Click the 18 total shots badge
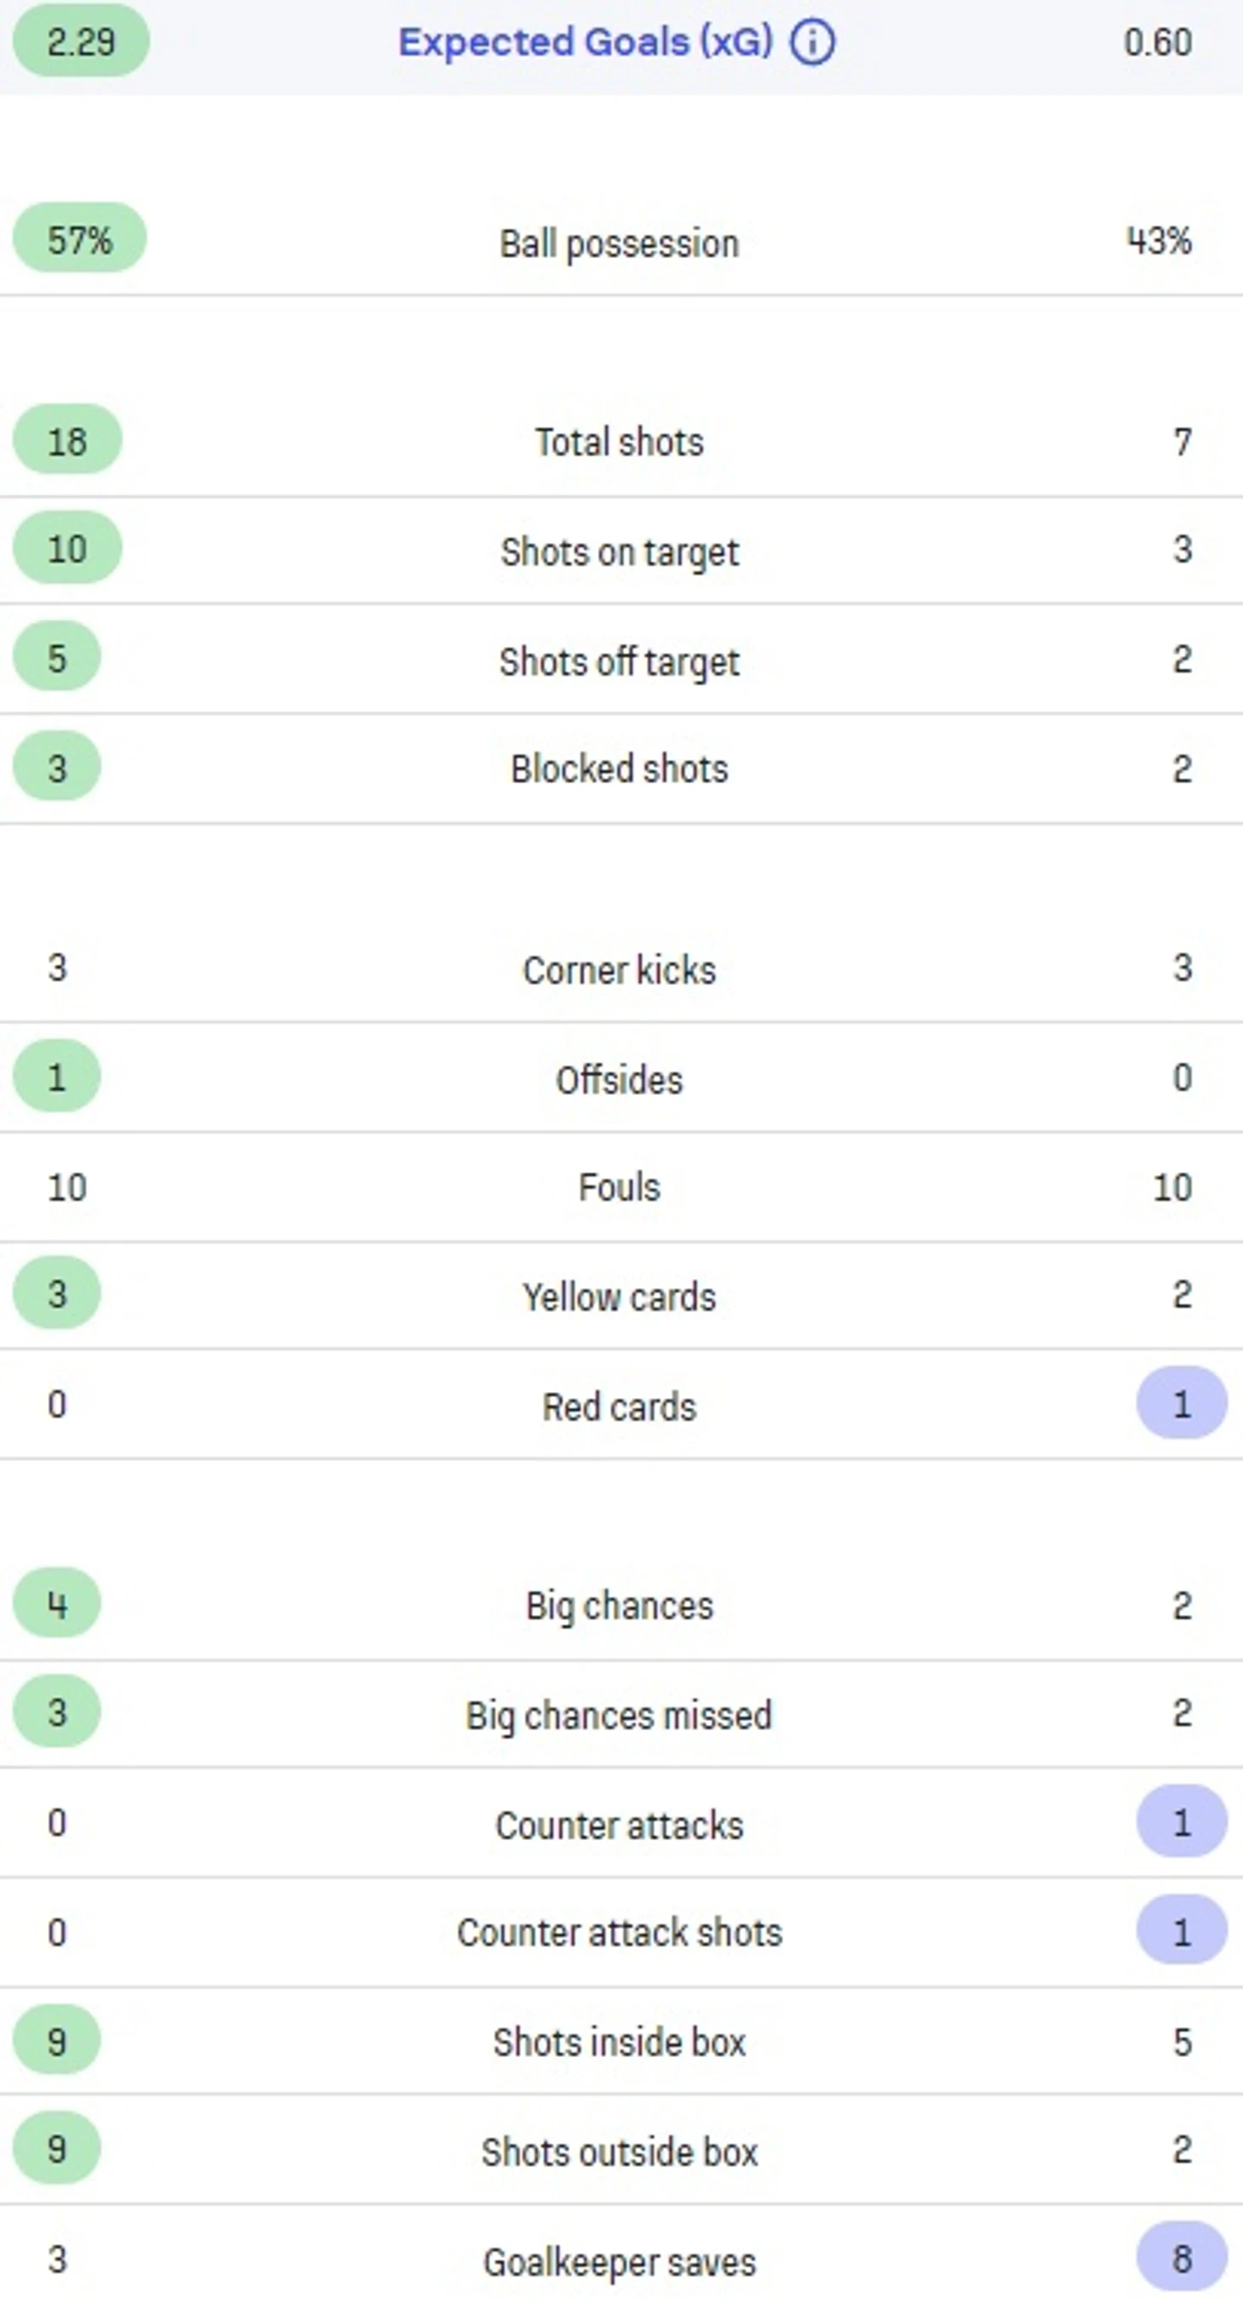This screenshot has height=2309, width=1243. pos(67,440)
